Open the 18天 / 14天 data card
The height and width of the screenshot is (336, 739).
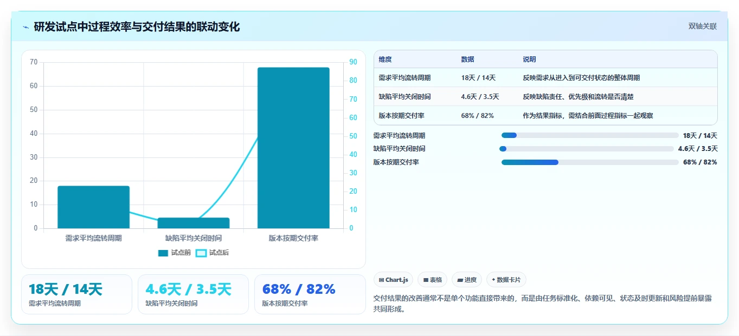coord(76,294)
